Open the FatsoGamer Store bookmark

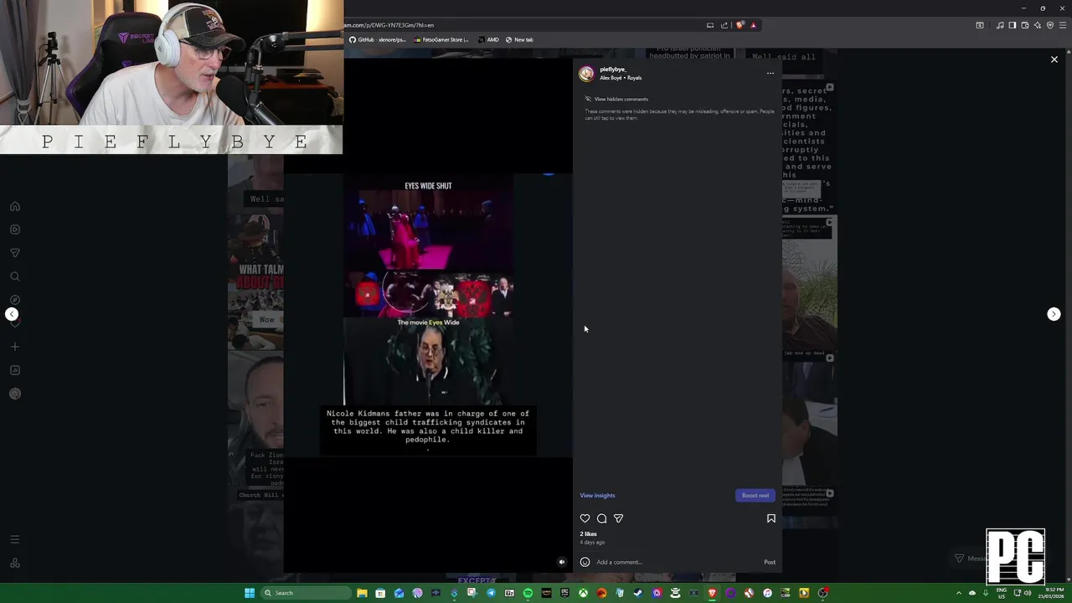tap(441, 39)
